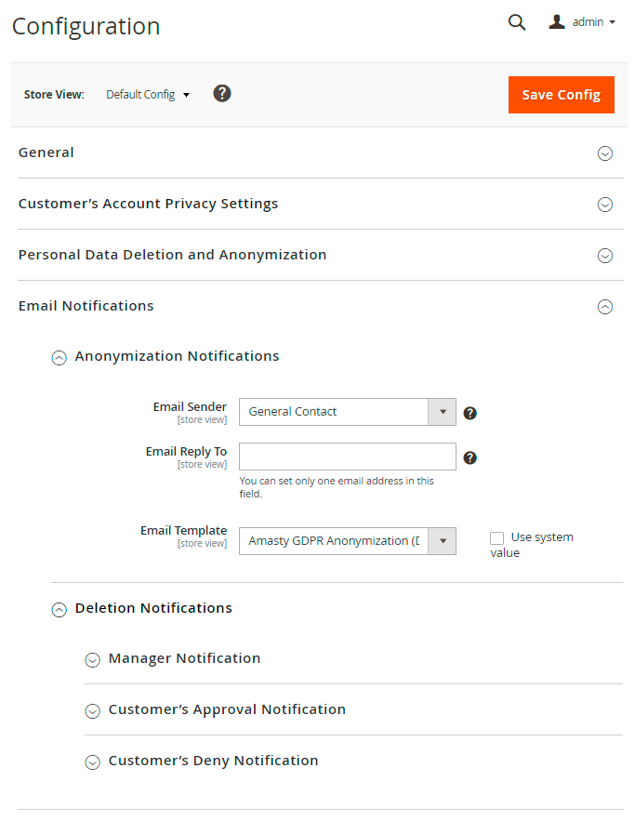Collapse Deletion Notifications chevron icon
This screenshot has height=821, width=635.
pyautogui.click(x=60, y=609)
